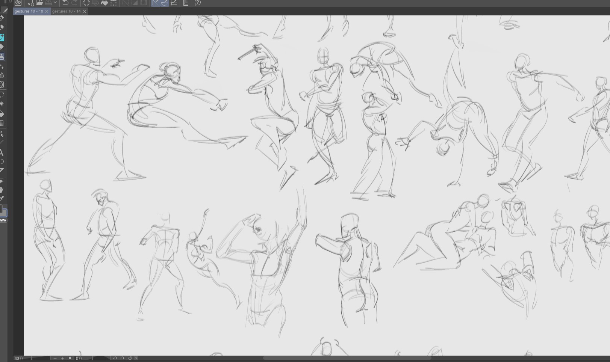Screen dimensions: 610x362
Task: Undo the last stroke
Action: 65,3
